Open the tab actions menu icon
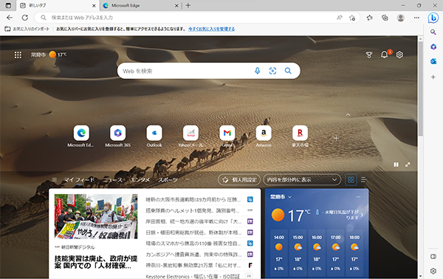This screenshot has height=279, width=443. (x=8, y=5)
